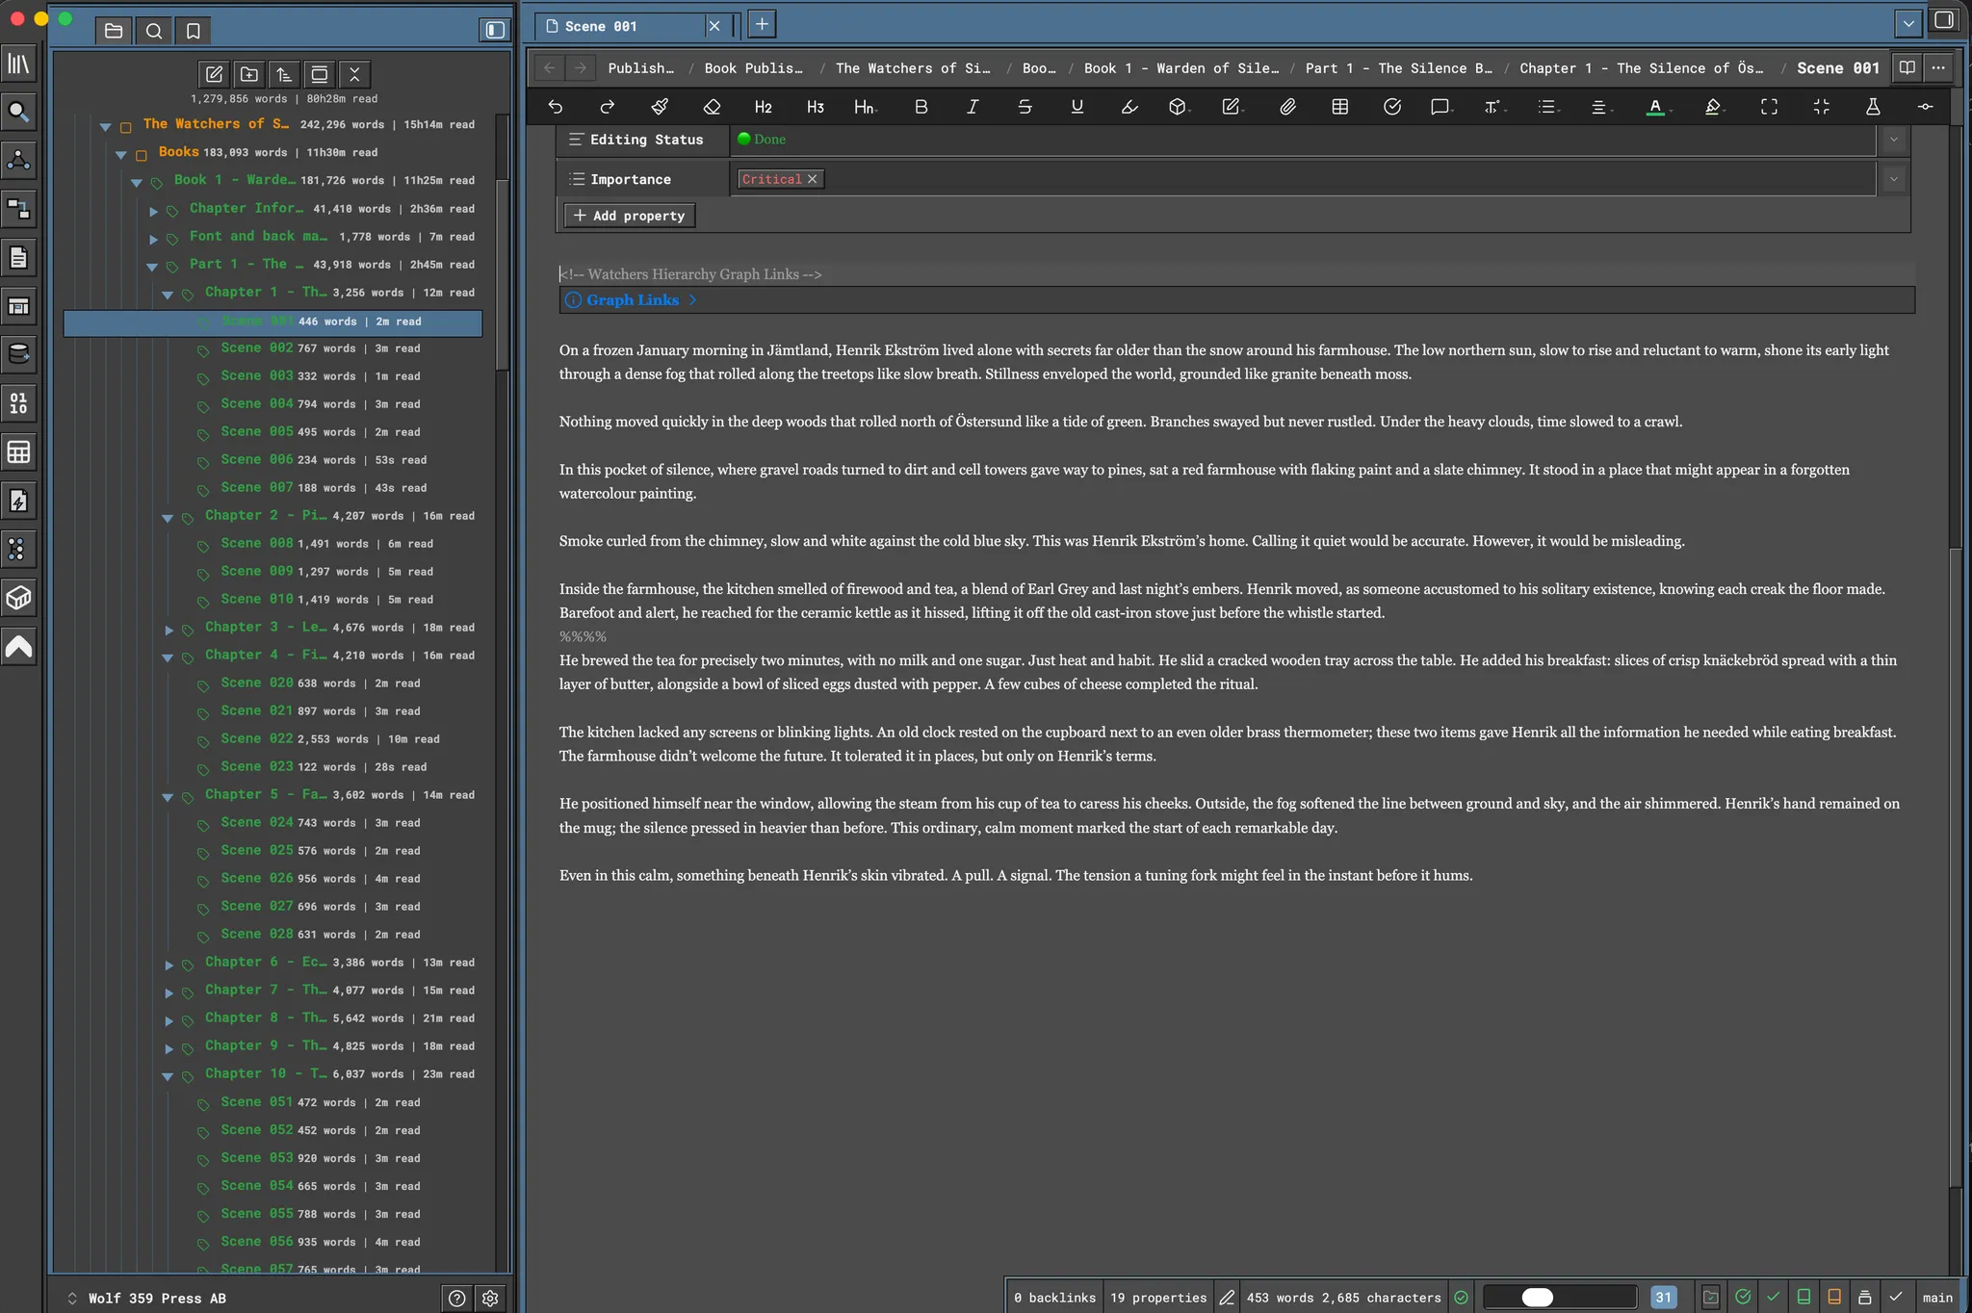The height and width of the screenshot is (1313, 1972).
Task: Open the Editing Status dropdown
Action: click(1894, 140)
